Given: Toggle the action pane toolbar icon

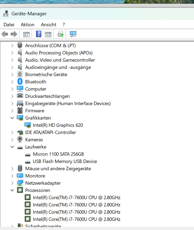Looking at the screenshot, I should click(48, 35).
